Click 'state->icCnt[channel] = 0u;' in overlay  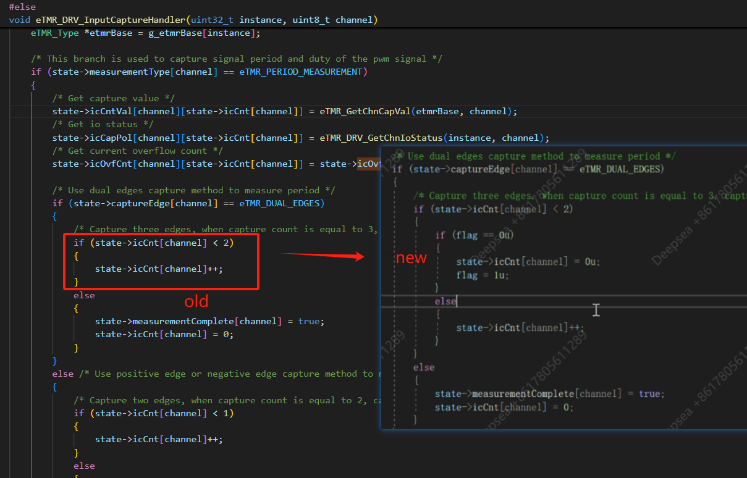[x=528, y=262]
